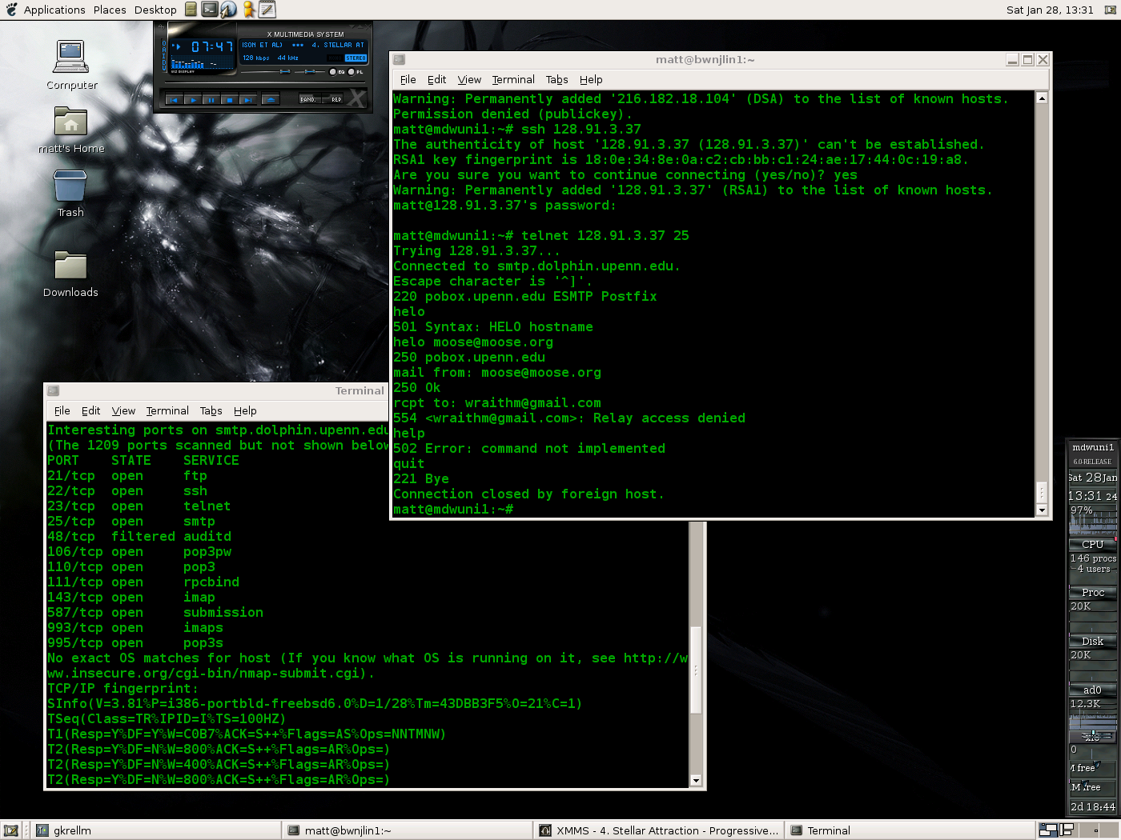Click the XMMS eject button
This screenshot has height=840, width=1121.
click(x=271, y=100)
